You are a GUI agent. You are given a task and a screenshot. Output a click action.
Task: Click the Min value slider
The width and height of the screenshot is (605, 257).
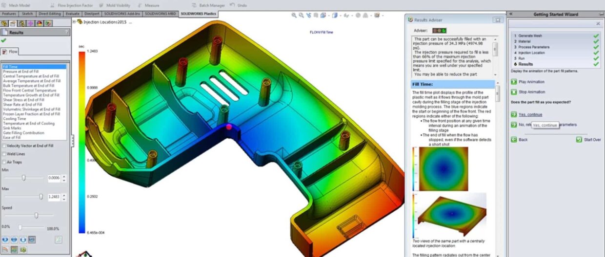click(23, 178)
